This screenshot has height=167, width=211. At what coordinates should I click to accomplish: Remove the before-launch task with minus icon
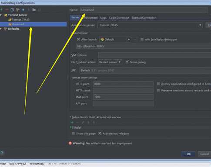click(x=77, y=123)
